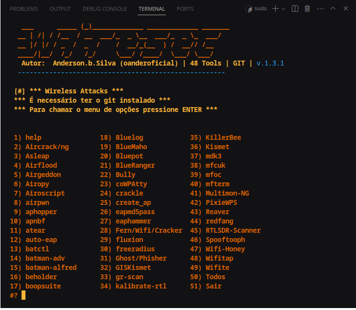
Task: Click option '51) Sair'
Action: (206, 286)
